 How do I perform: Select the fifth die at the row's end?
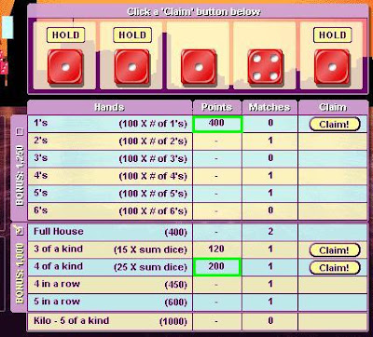pos(332,67)
